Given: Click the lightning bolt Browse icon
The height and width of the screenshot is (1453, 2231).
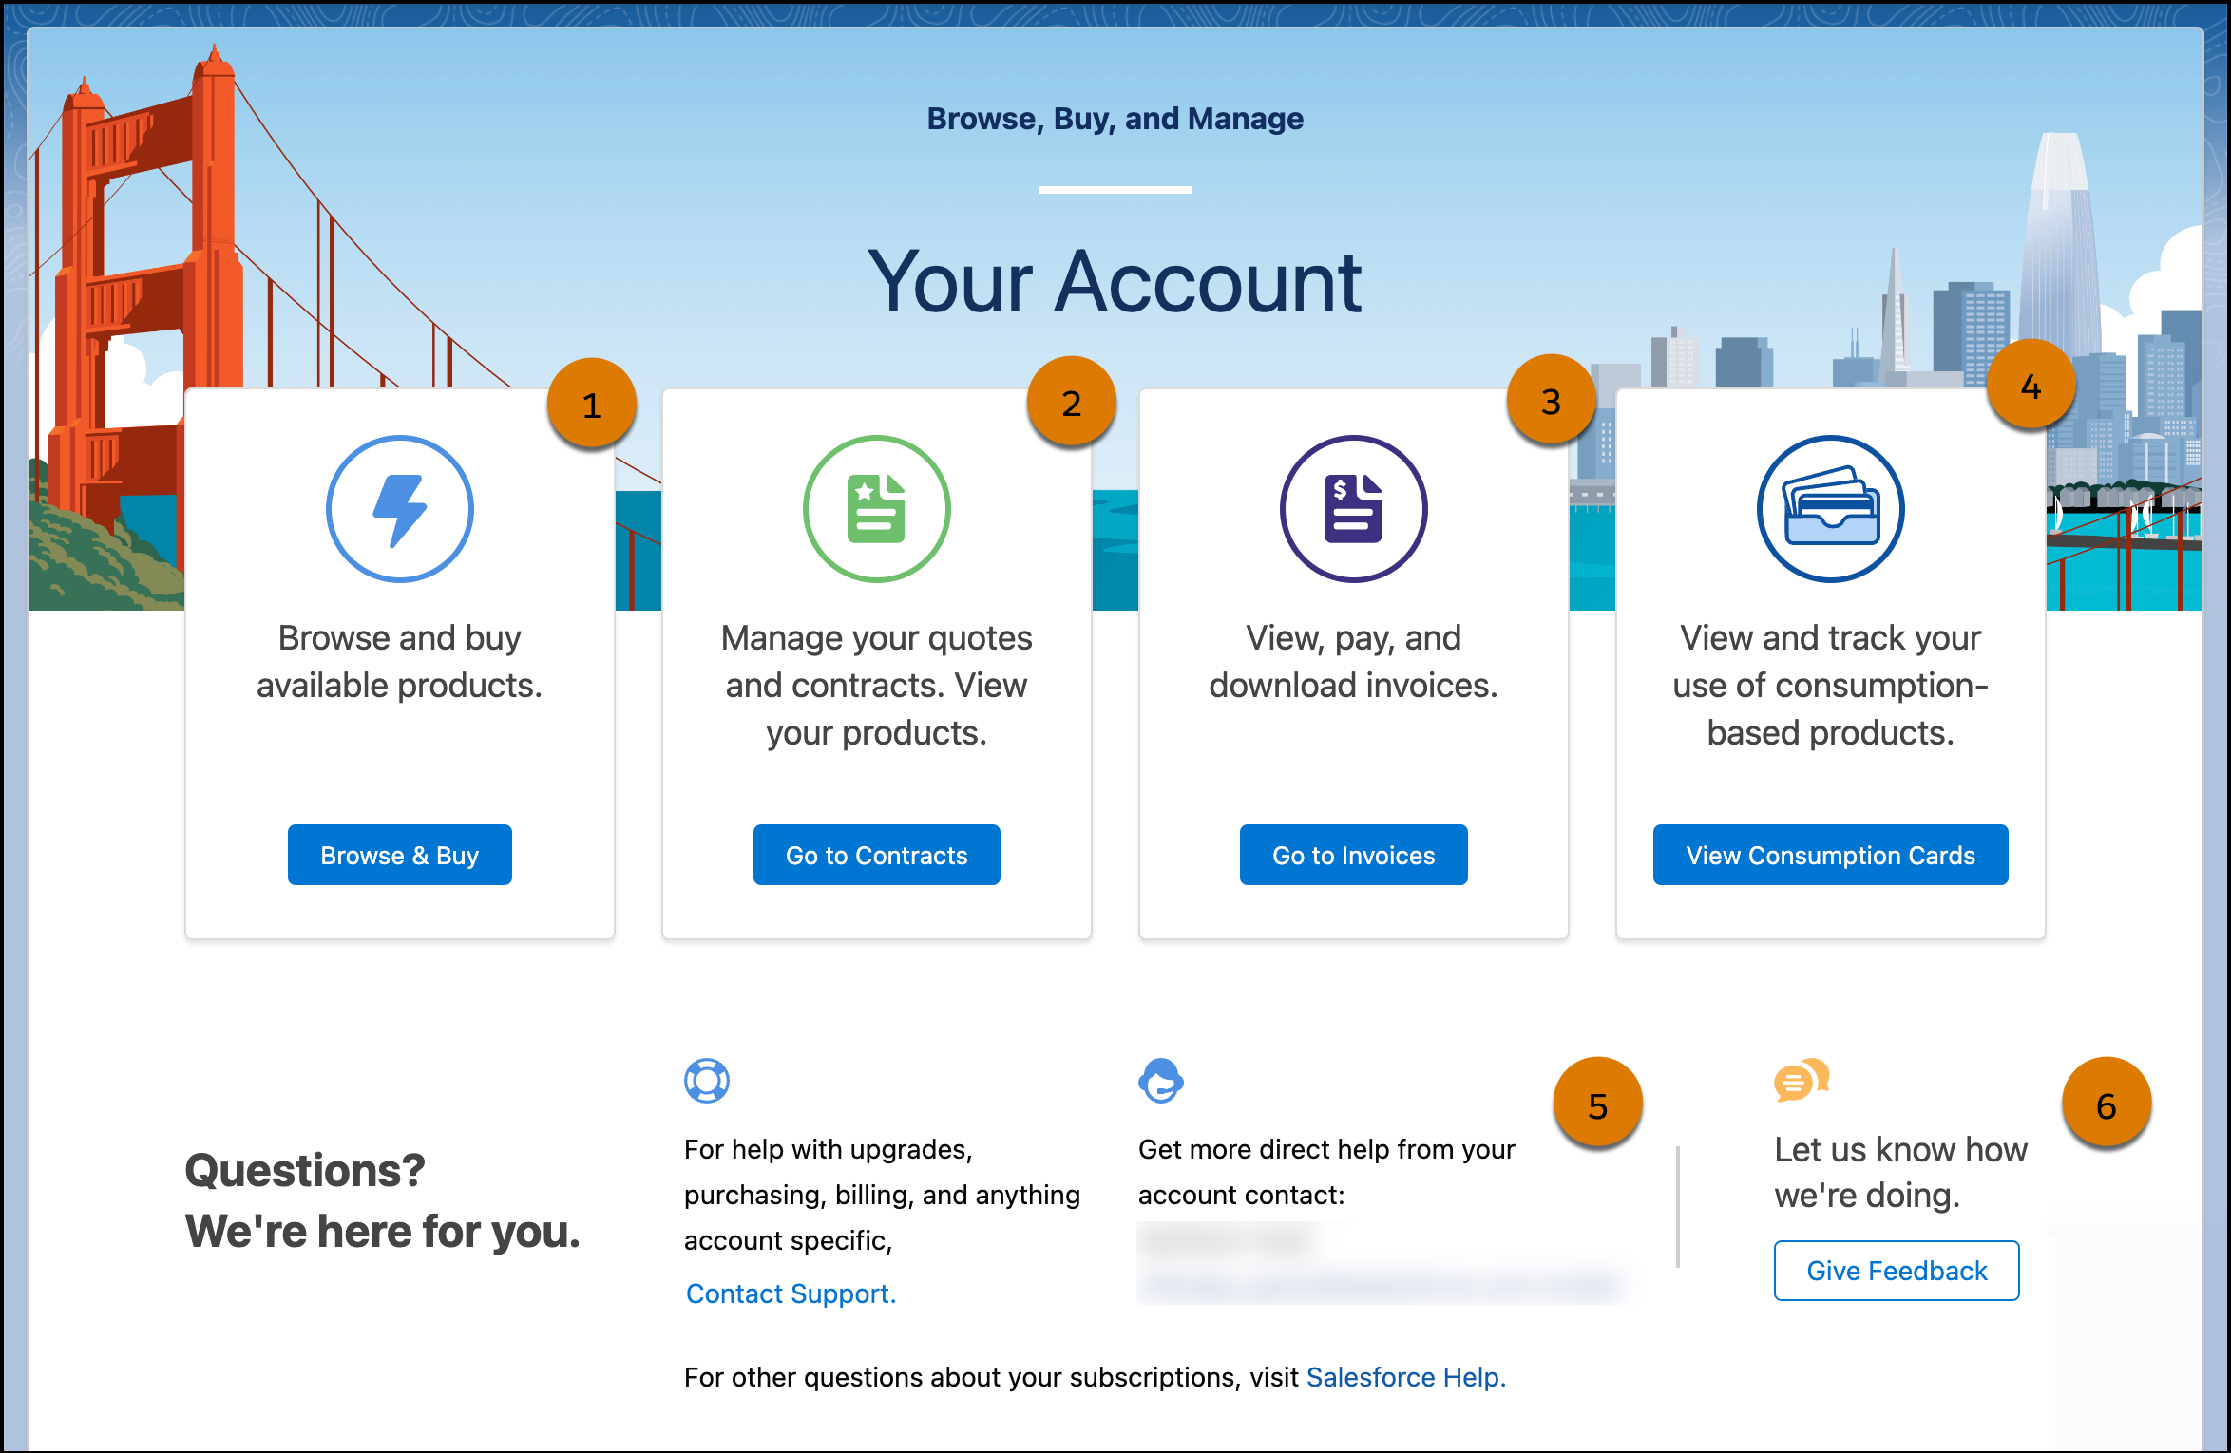Looking at the screenshot, I should tap(399, 509).
